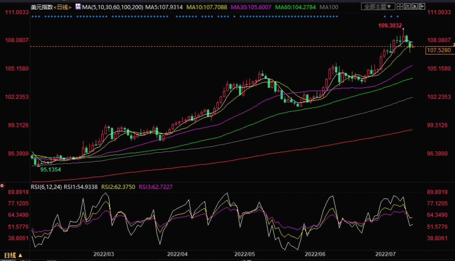Click the 2022/05 date on time axis
Image resolution: width=455 pixels, height=261 pixels.
tap(245, 254)
